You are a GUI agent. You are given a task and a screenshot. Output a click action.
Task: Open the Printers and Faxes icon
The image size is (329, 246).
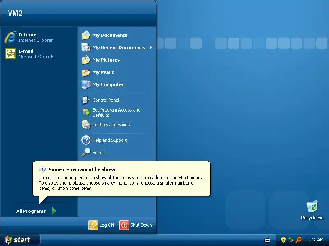(86, 125)
